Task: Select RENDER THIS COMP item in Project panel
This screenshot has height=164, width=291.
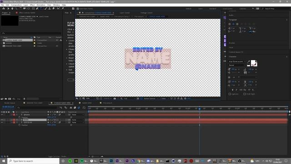Action: (14, 46)
